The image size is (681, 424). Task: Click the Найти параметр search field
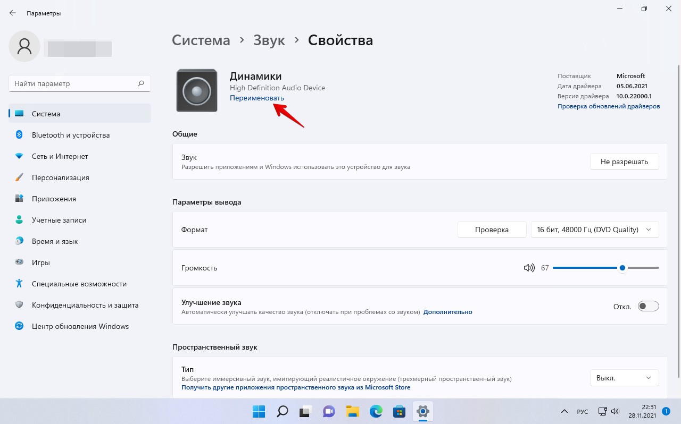pos(74,83)
